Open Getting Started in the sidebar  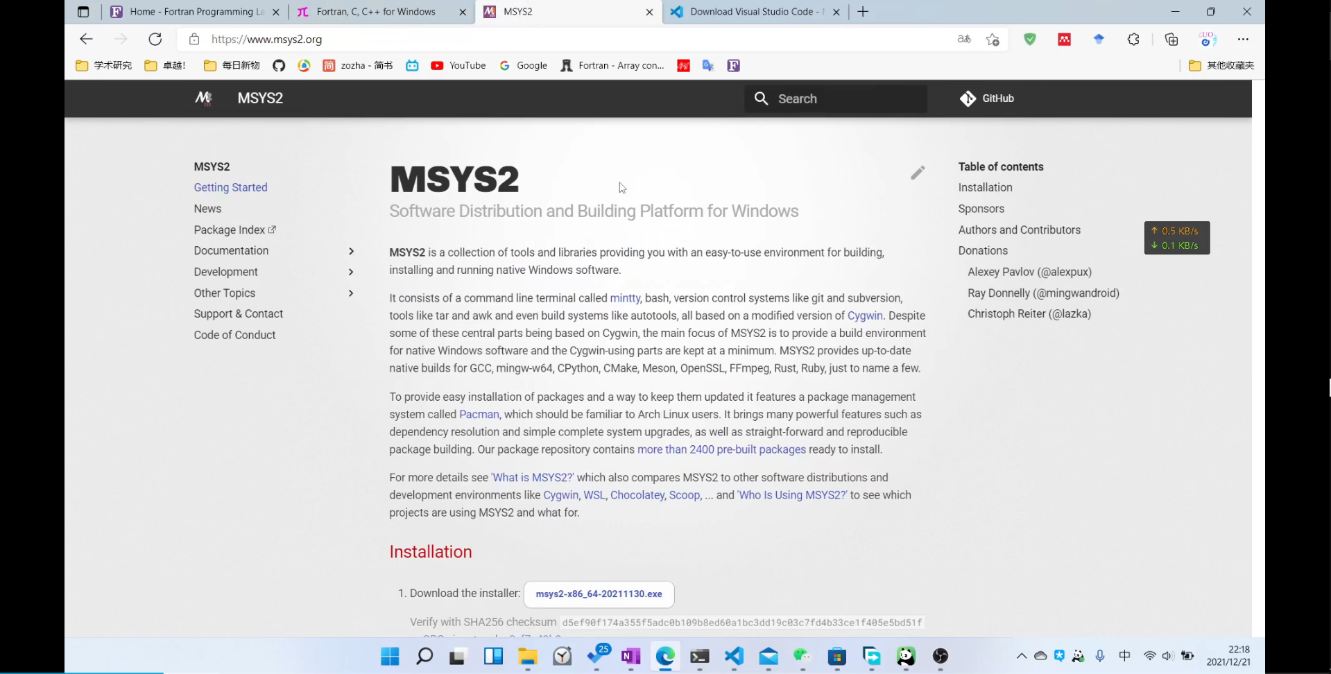coord(230,187)
